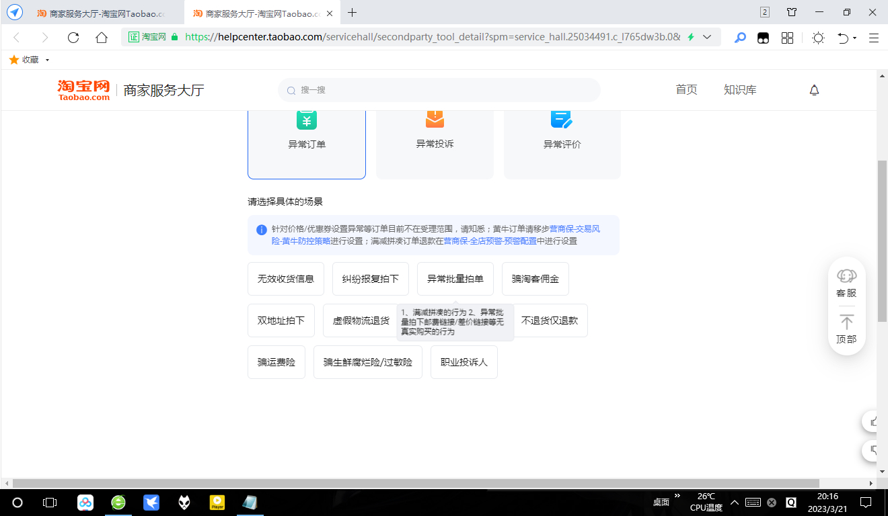Screen dimensions: 888x516
Task: Choose the 不退货仅退款 scenario
Action: [x=550, y=320]
